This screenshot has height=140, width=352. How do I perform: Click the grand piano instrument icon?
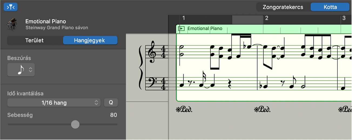coord(12,24)
